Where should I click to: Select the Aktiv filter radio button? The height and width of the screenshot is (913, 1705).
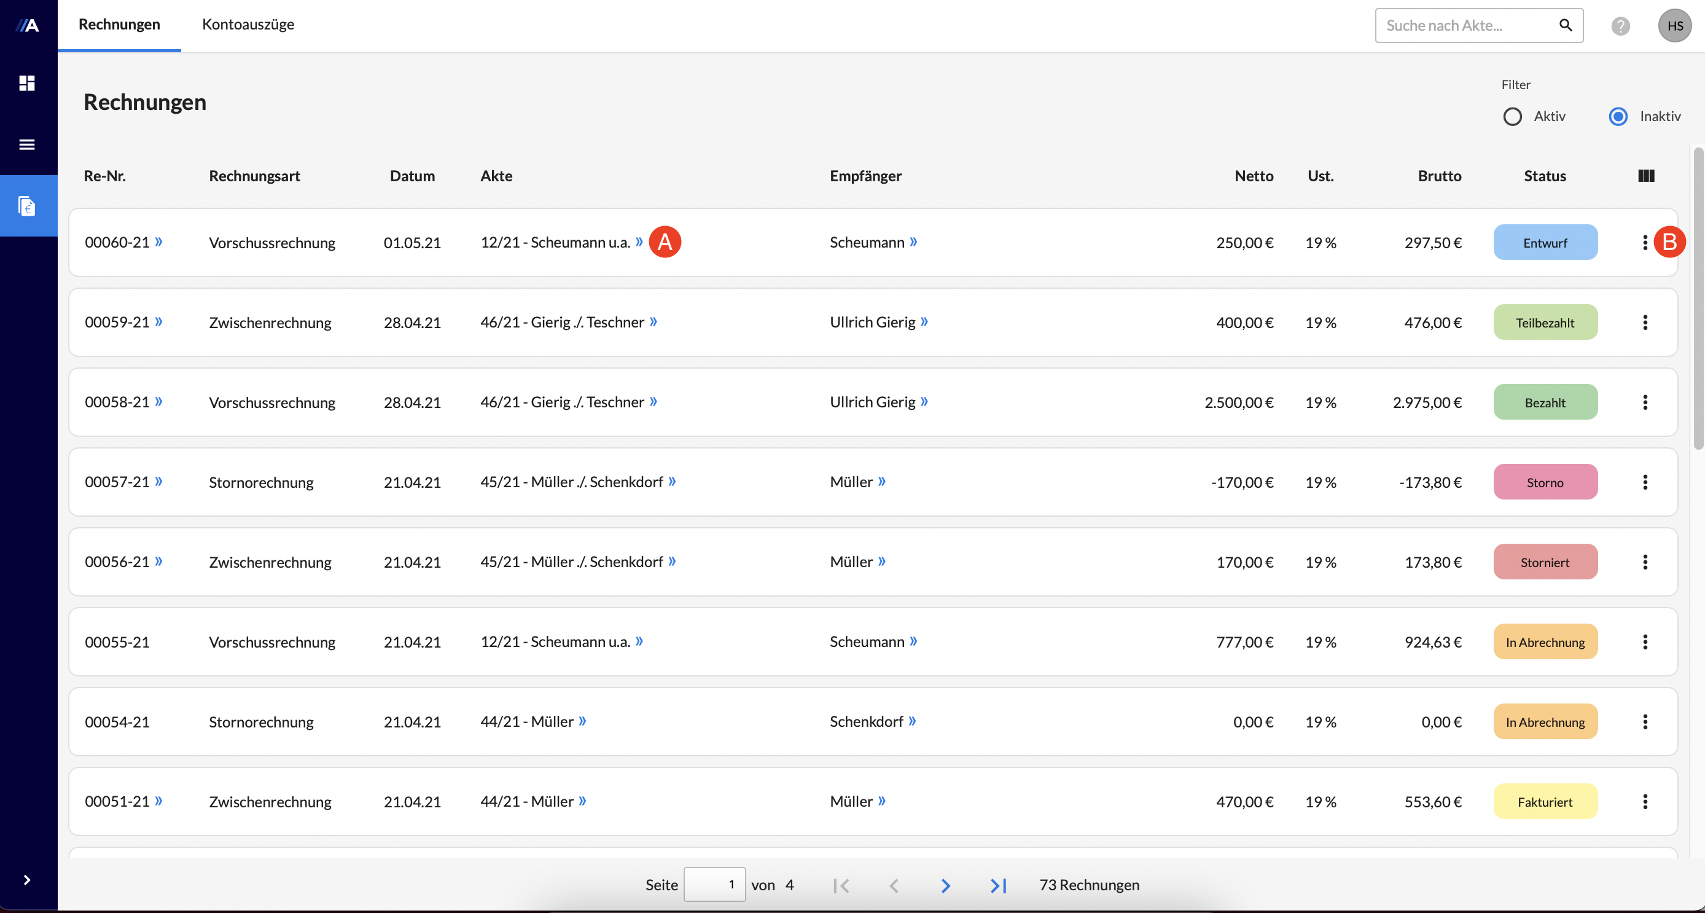tap(1512, 117)
